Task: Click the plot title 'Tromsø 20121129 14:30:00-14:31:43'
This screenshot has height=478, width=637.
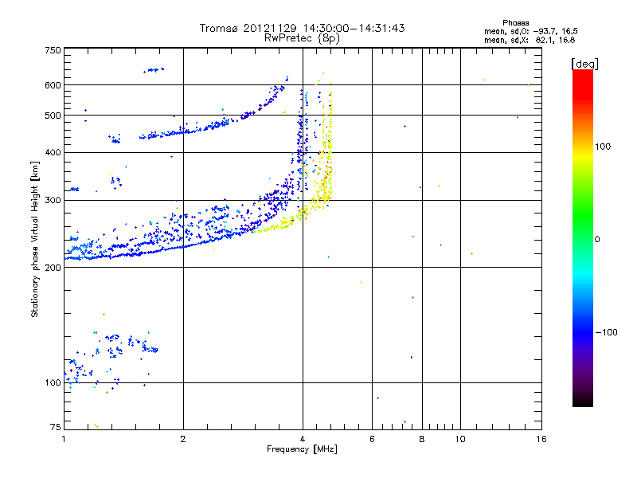Action: (x=302, y=28)
